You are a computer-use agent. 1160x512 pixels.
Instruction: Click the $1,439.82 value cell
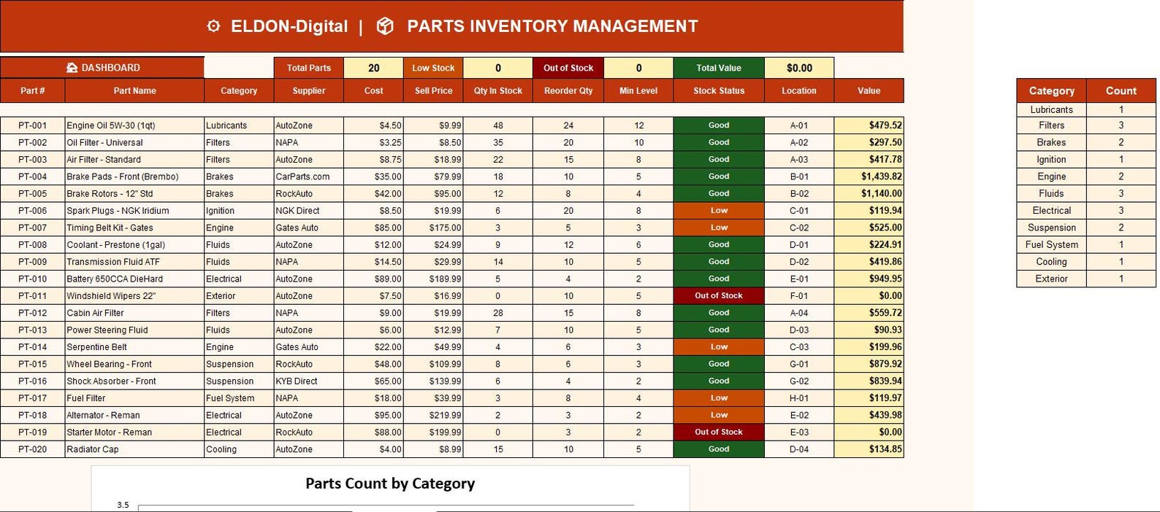pyautogui.click(x=869, y=177)
